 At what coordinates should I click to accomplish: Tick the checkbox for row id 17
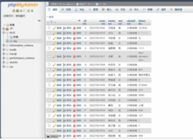point(49,110)
